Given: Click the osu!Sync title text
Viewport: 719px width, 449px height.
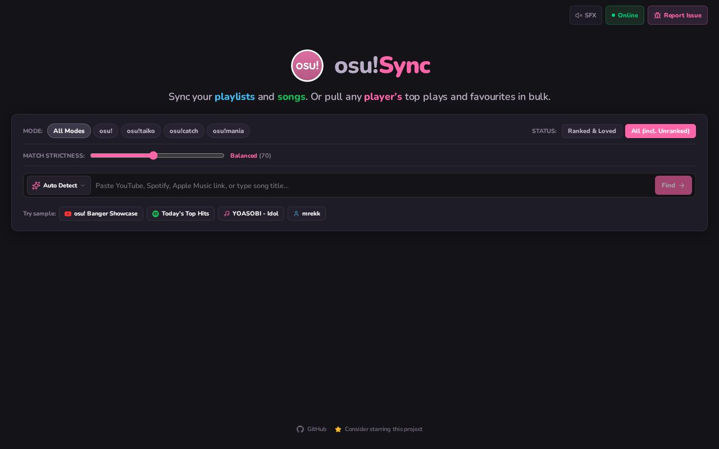Looking at the screenshot, I should (382, 66).
